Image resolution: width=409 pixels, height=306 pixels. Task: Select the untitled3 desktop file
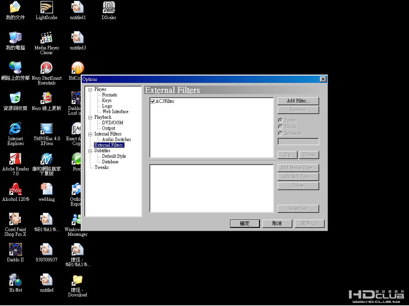pyautogui.click(x=77, y=38)
